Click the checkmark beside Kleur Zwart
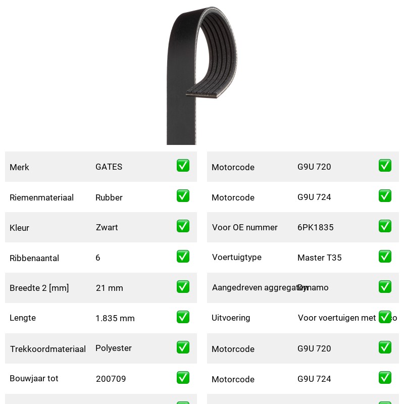 (x=183, y=226)
